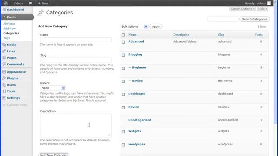Open Add New post submenu item

[10, 29]
